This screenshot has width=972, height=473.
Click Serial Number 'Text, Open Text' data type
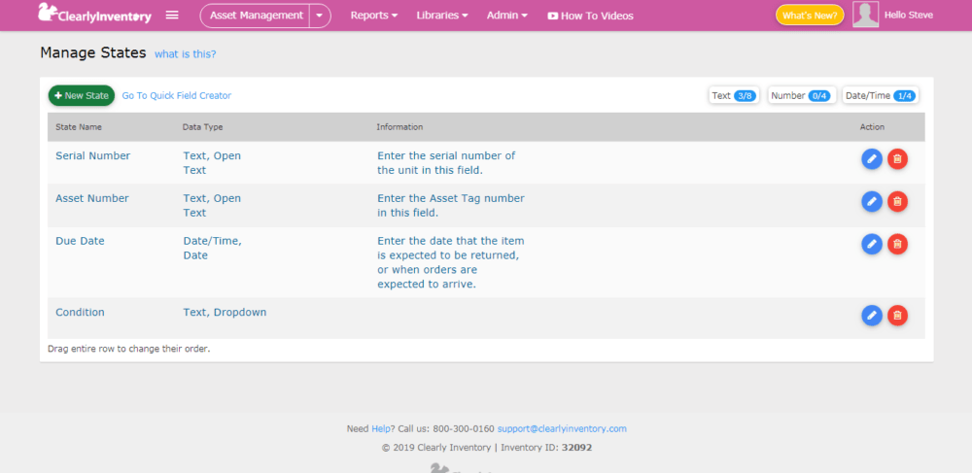(212, 163)
